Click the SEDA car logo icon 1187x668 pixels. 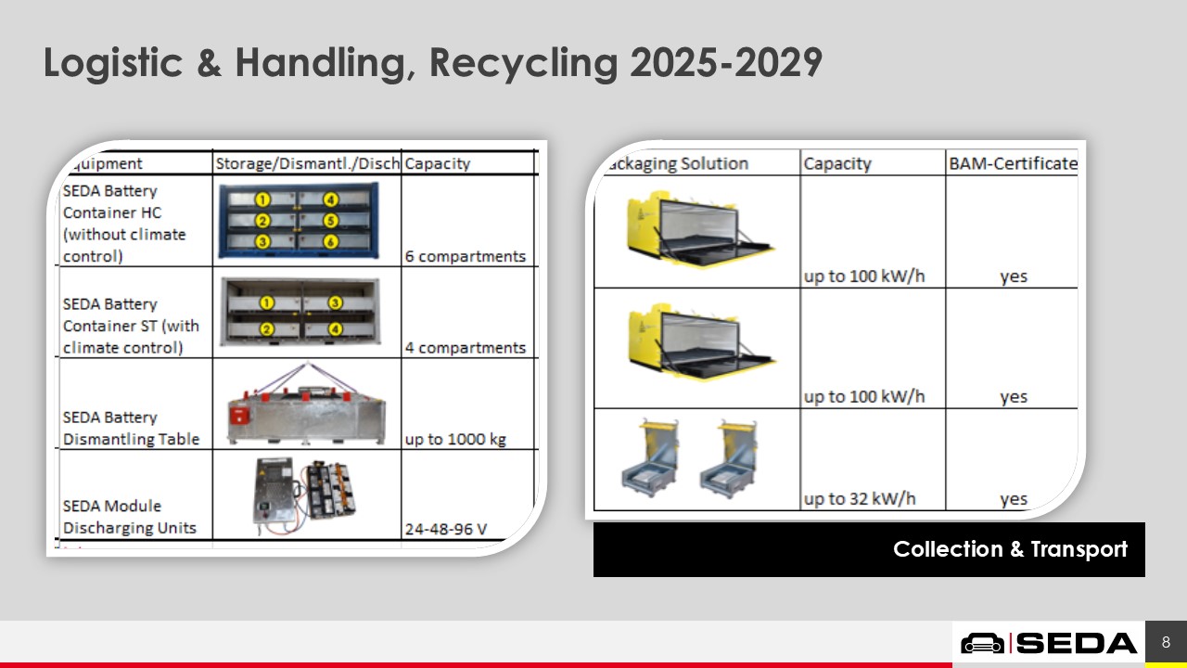coord(982,643)
